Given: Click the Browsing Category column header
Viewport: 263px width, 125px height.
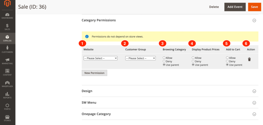Looking at the screenshot, I should (174, 50).
